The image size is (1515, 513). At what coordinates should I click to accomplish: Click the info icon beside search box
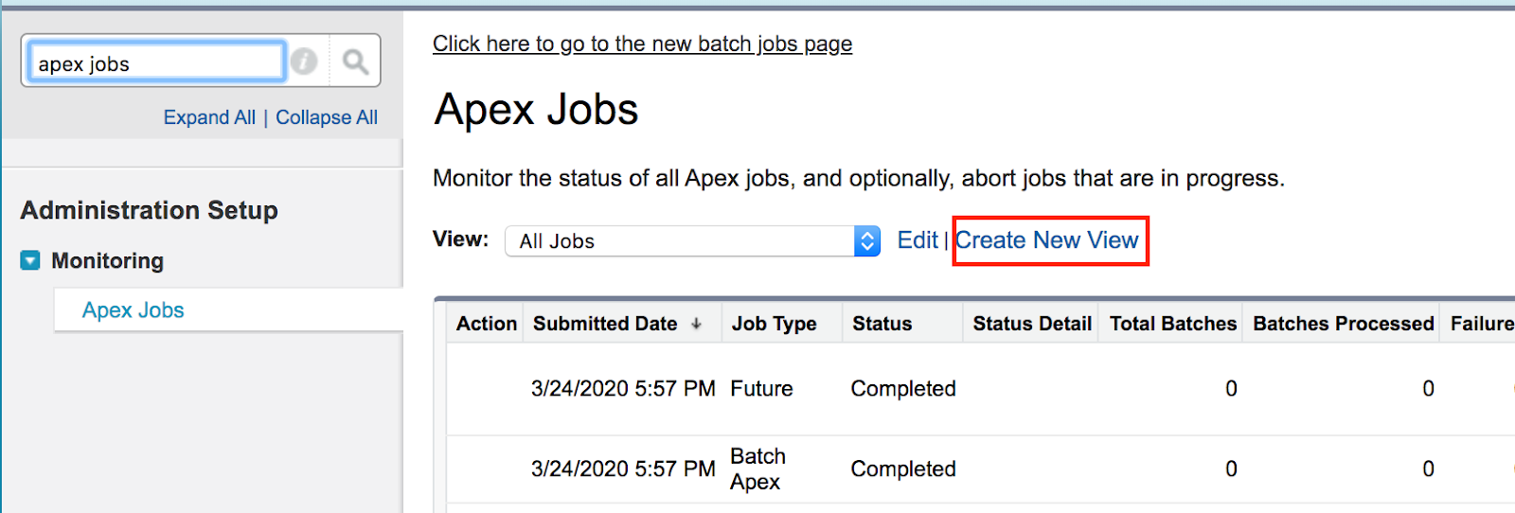tap(304, 62)
